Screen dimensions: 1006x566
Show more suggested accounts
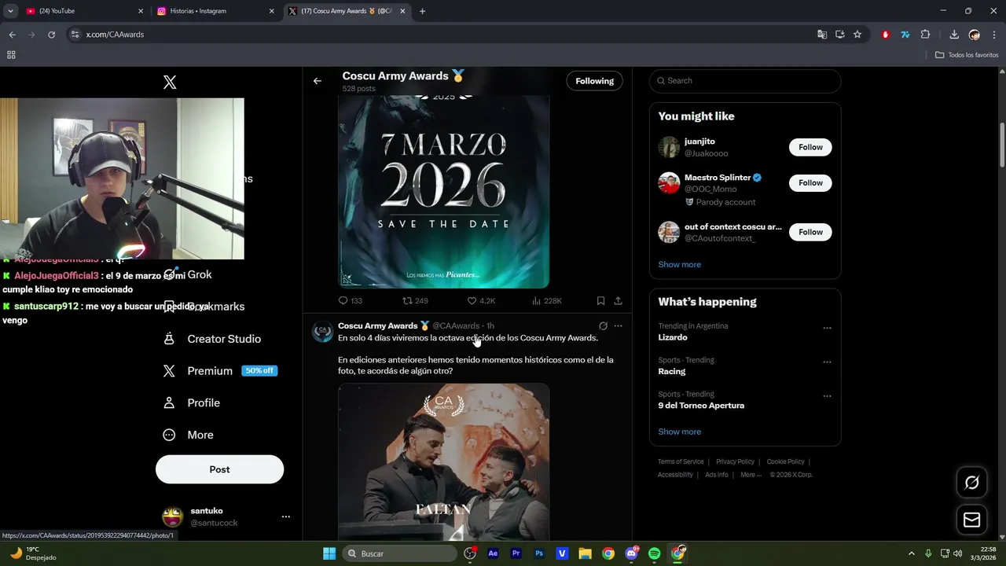[680, 265]
